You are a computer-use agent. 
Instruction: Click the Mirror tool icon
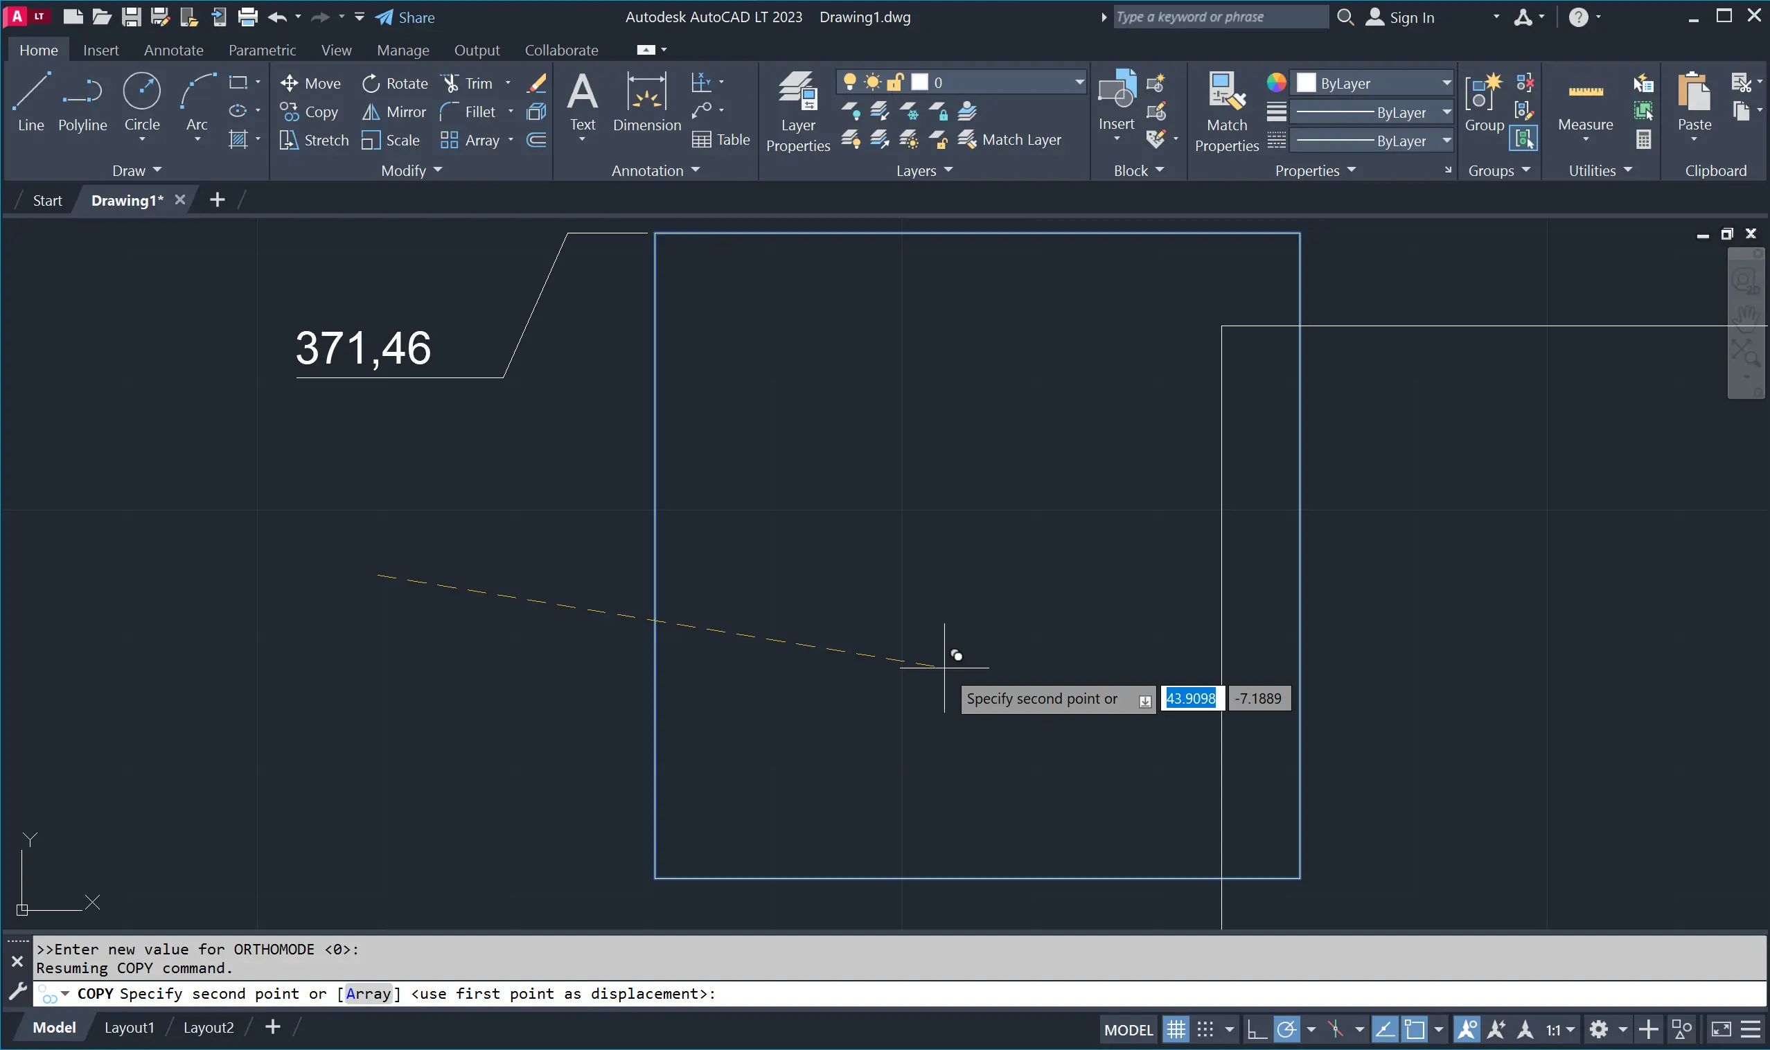(371, 112)
